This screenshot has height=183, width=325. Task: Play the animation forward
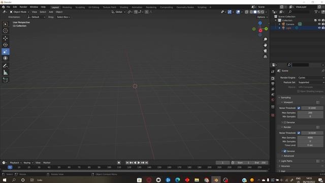pos(139,163)
